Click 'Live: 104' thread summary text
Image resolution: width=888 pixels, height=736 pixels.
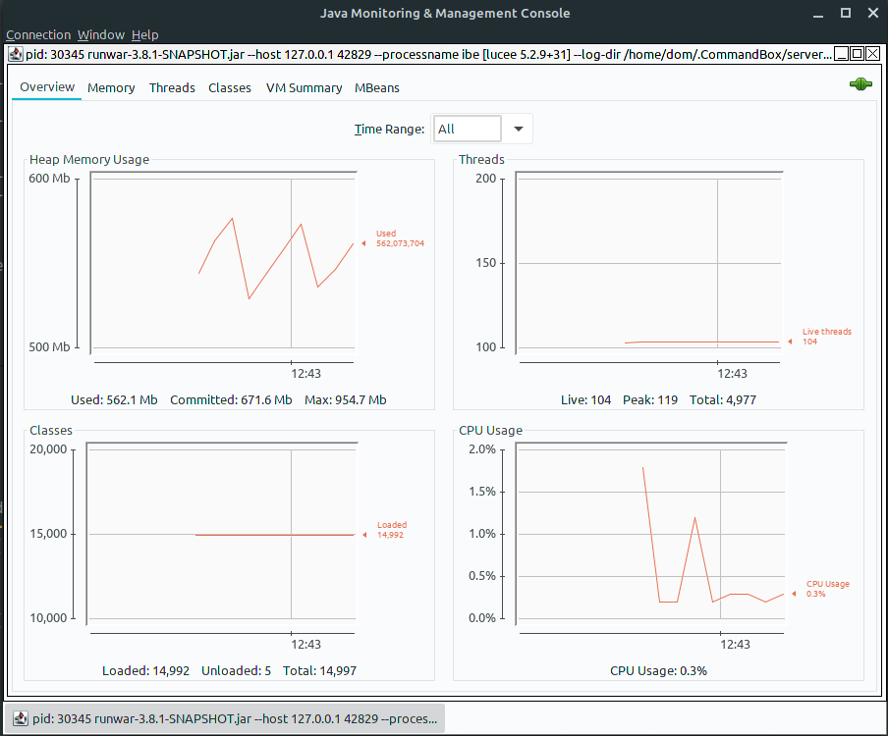point(585,400)
